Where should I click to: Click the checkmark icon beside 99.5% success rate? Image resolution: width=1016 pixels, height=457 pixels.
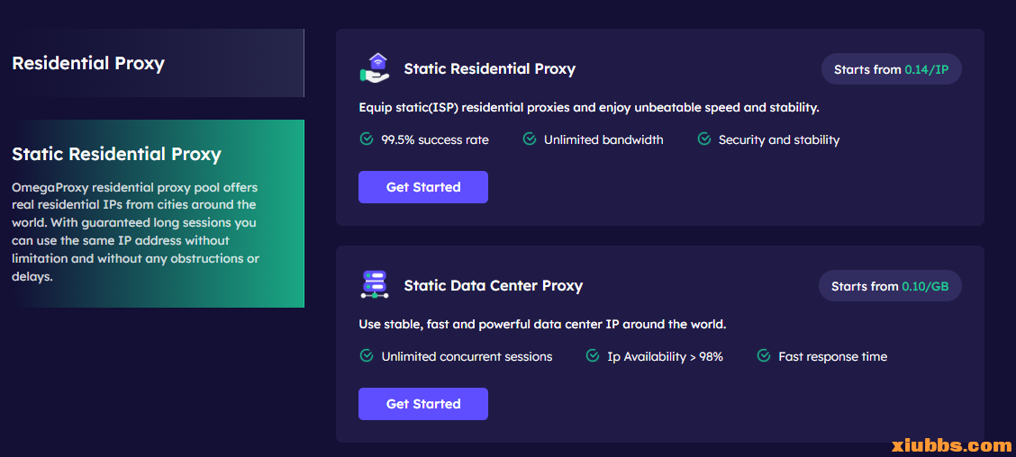point(367,139)
